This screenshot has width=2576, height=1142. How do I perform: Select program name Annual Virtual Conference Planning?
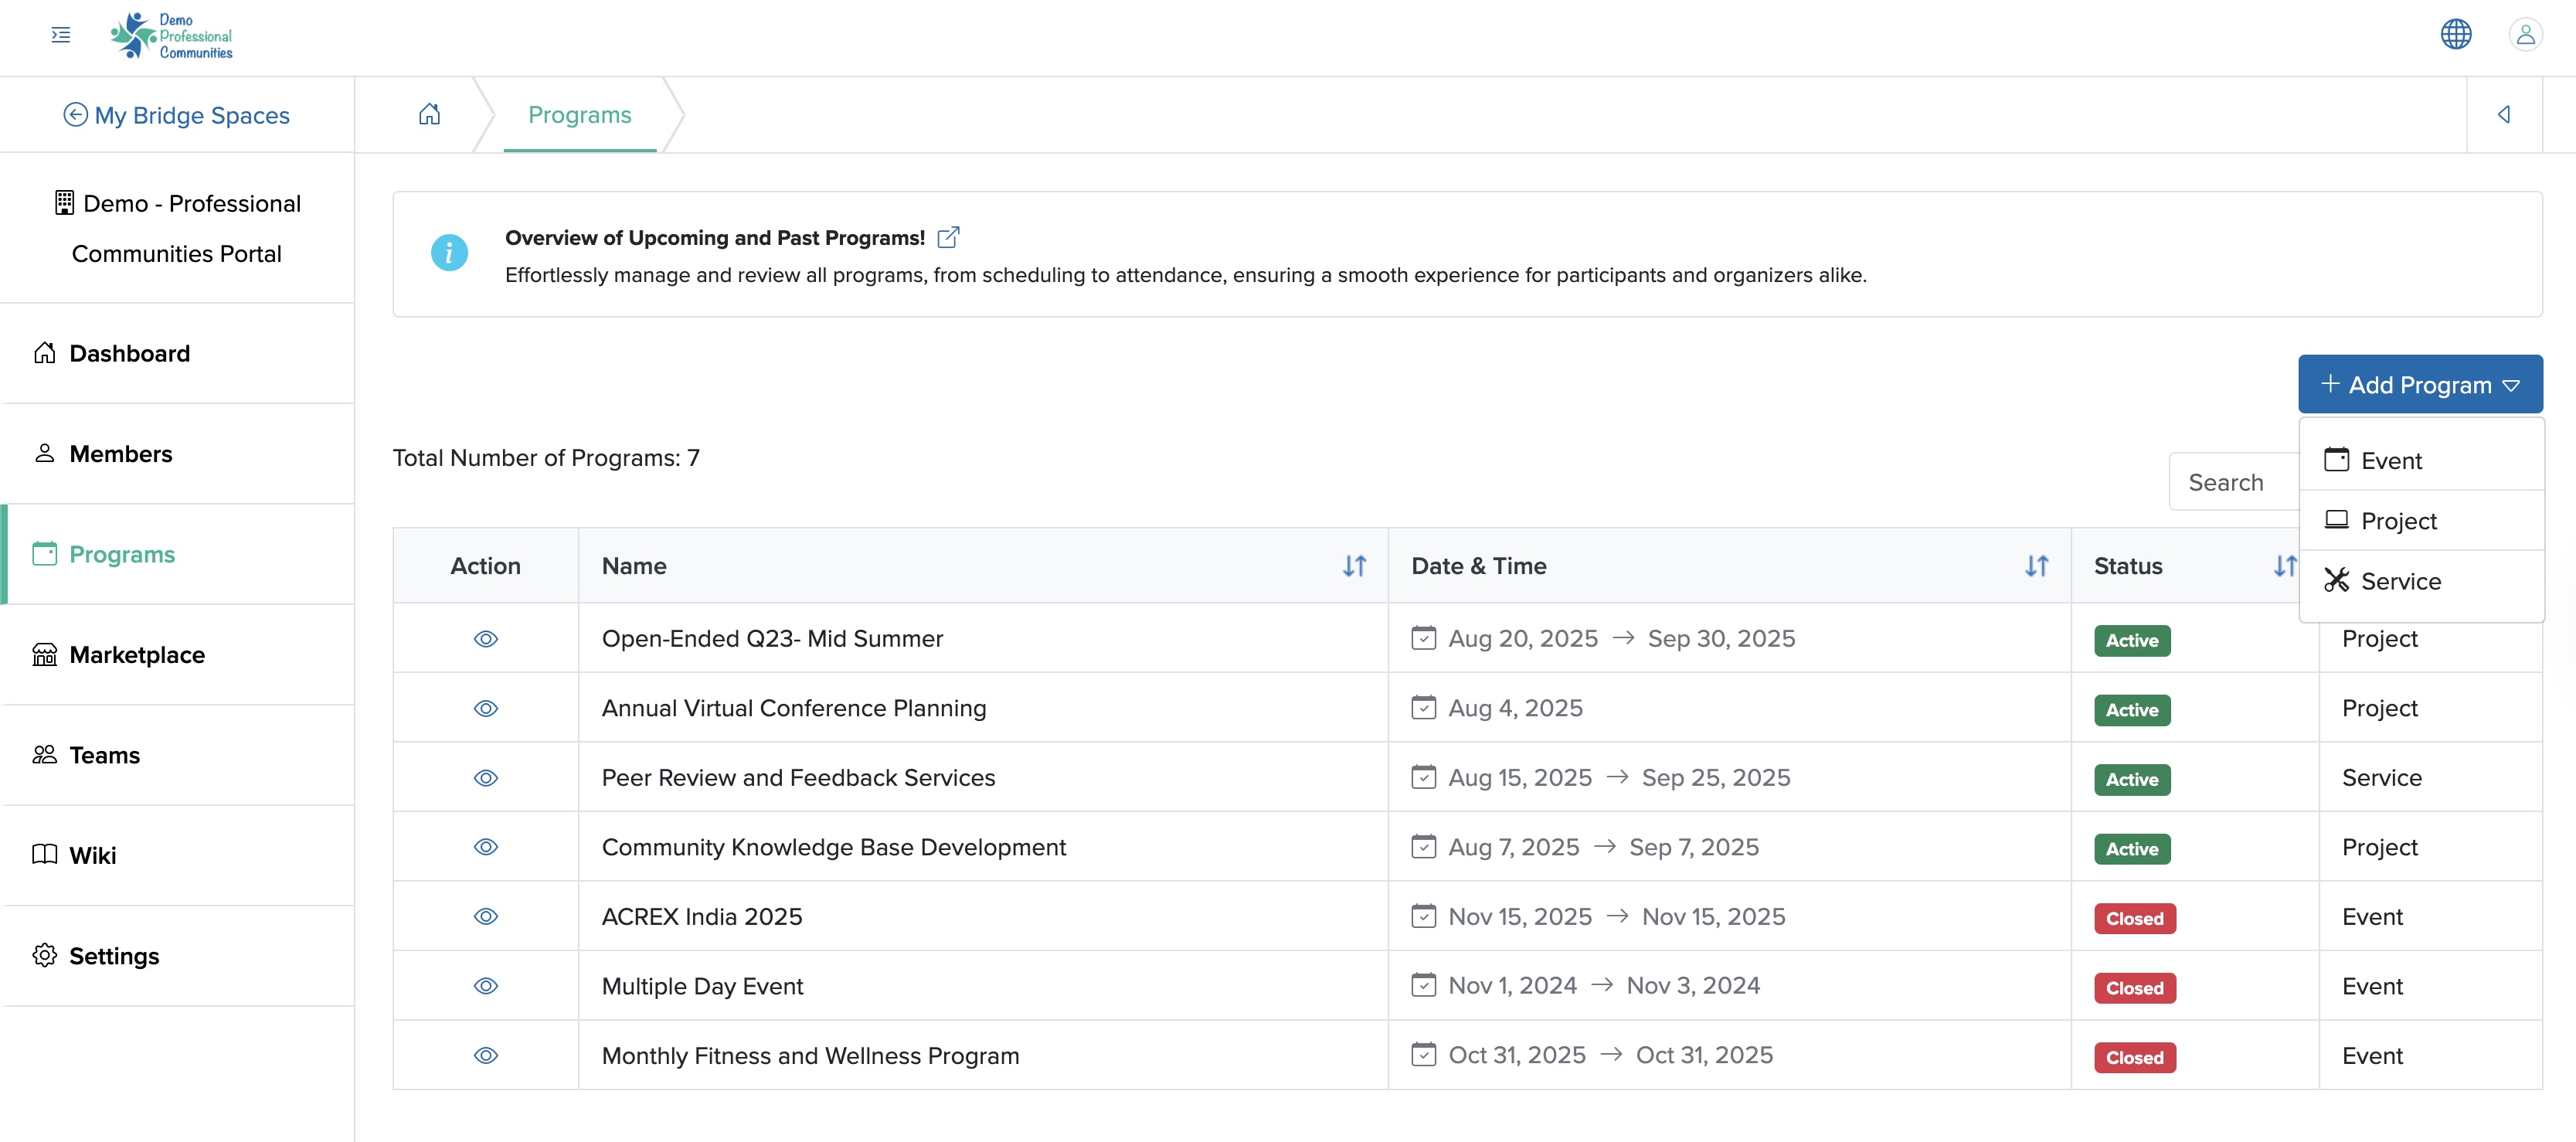pyautogui.click(x=794, y=708)
